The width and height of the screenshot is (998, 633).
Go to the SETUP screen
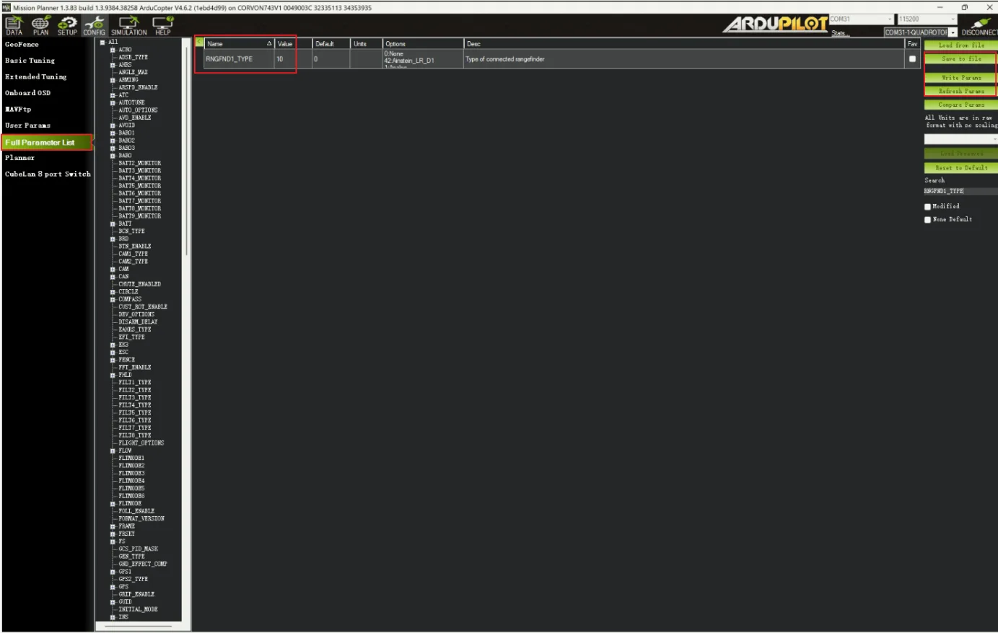pos(67,26)
